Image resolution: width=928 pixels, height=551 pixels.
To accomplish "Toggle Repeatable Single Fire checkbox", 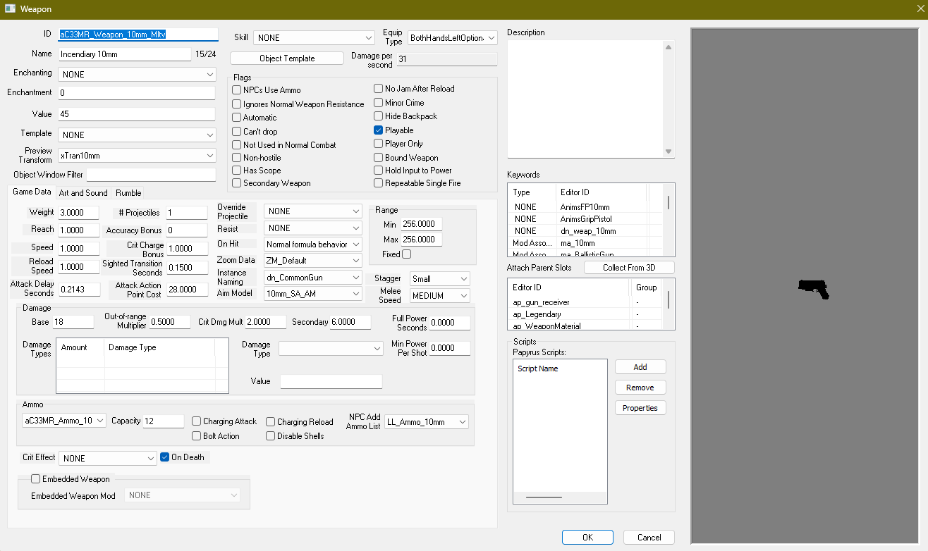I will (379, 183).
